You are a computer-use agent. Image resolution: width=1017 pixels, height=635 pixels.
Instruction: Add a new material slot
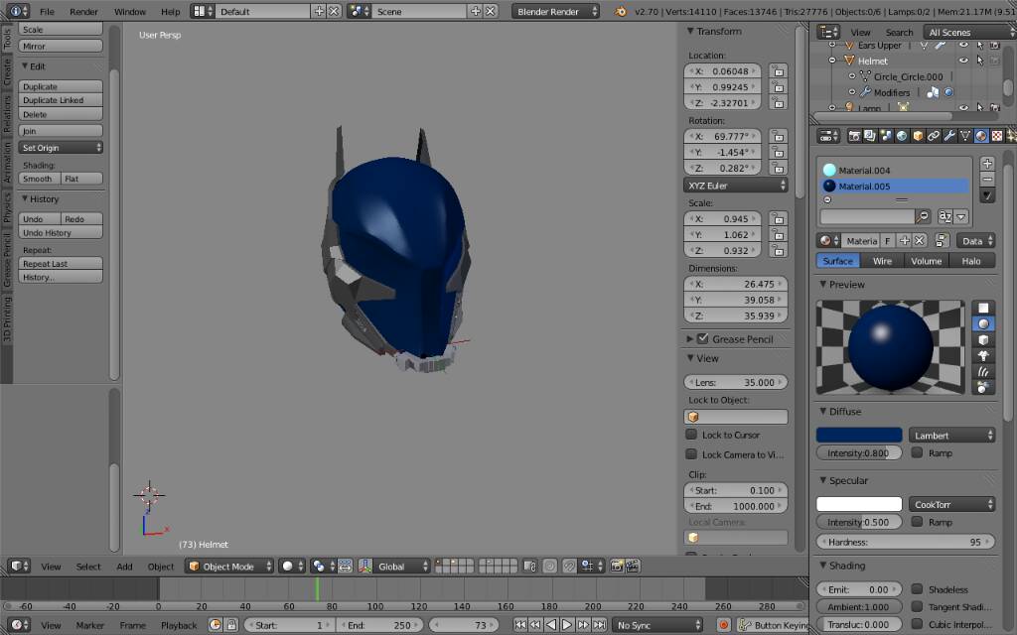pos(987,164)
